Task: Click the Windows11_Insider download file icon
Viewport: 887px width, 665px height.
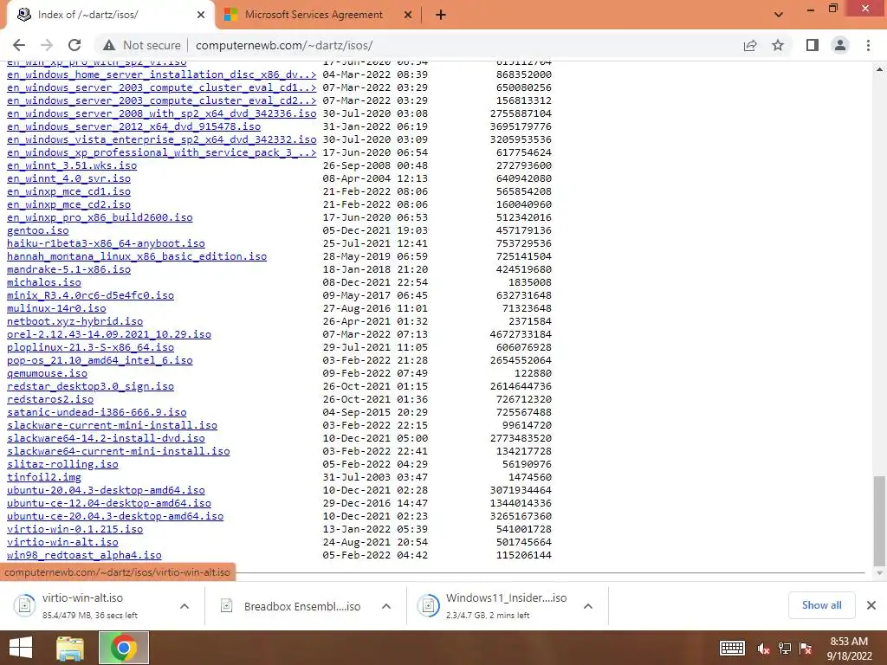Action: pyautogui.click(x=429, y=605)
